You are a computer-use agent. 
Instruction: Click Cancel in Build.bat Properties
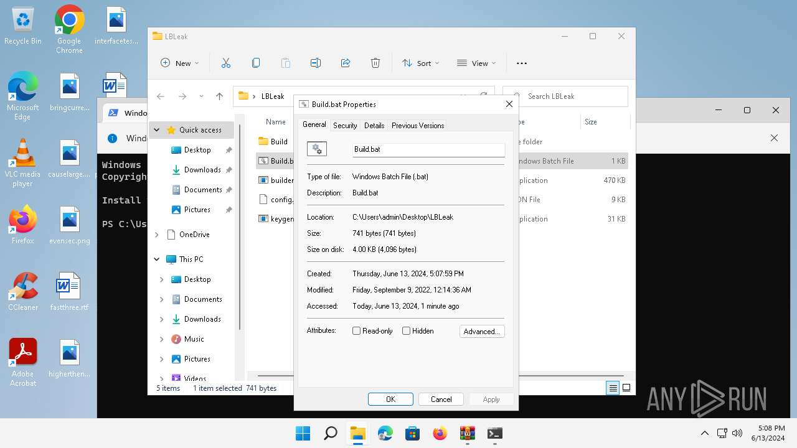click(441, 399)
